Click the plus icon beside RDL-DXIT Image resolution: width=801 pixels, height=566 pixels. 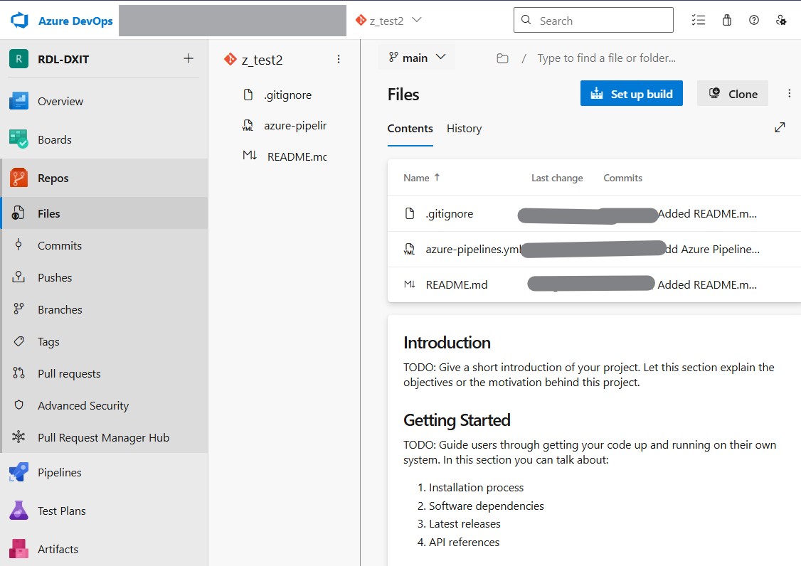coord(189,59)
